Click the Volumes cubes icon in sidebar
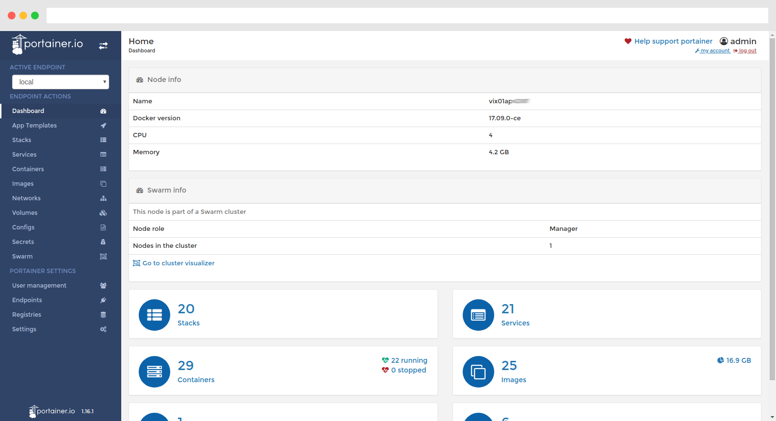 tap(103, 213)
